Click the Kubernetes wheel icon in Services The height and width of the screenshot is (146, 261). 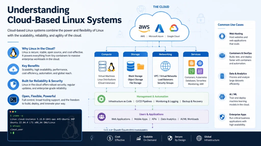tap(200, 63)
